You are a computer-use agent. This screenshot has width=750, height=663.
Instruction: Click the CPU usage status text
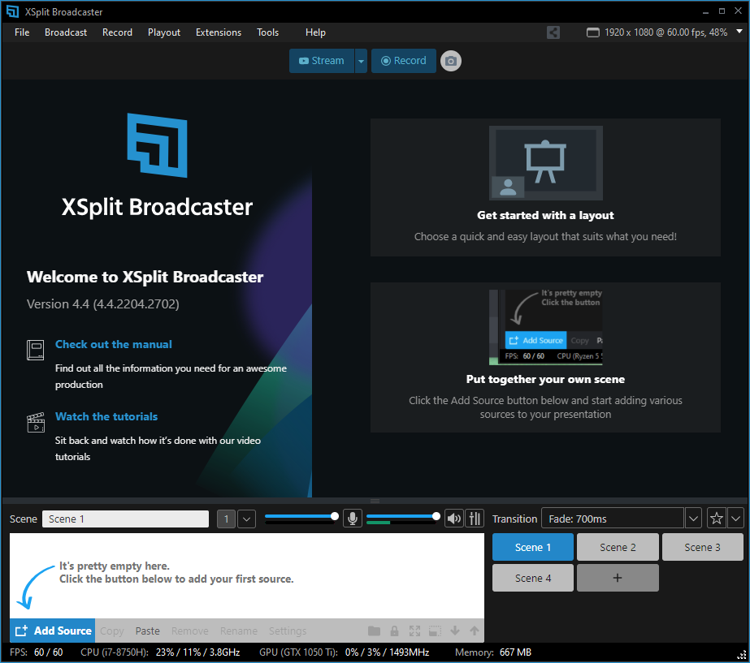click(160, 652)
